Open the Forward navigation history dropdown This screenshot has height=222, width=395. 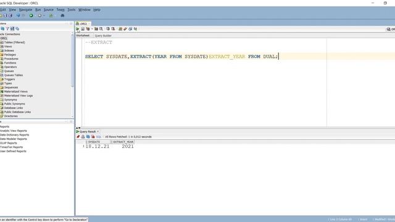(x=44, y=15)
